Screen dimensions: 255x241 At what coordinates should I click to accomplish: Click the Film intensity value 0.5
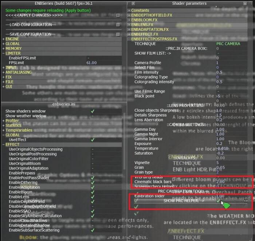click(x=219, y=72)
